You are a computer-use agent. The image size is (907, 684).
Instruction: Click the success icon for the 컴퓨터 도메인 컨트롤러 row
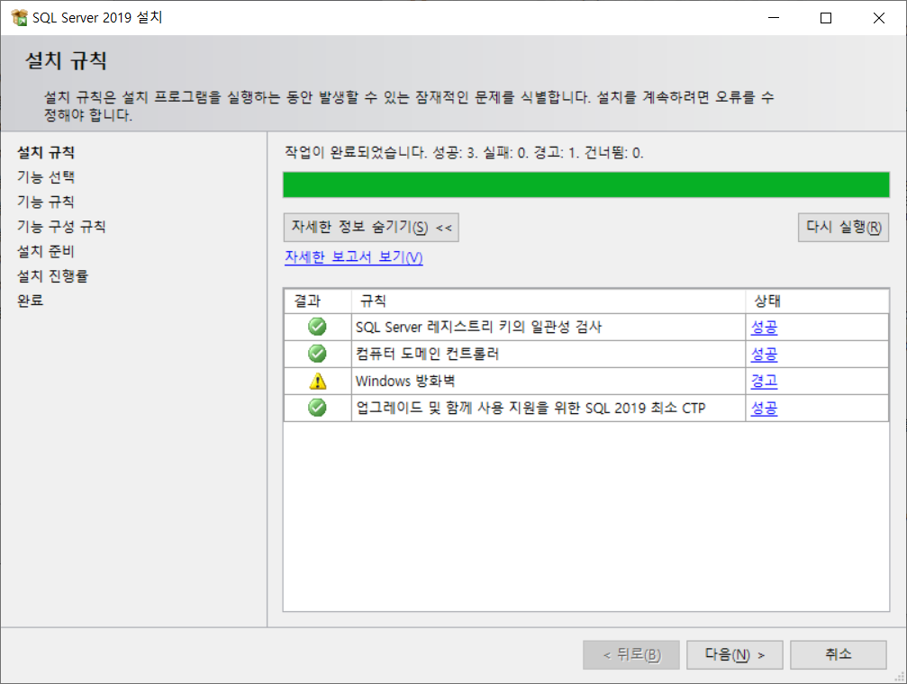pos(317,354)
